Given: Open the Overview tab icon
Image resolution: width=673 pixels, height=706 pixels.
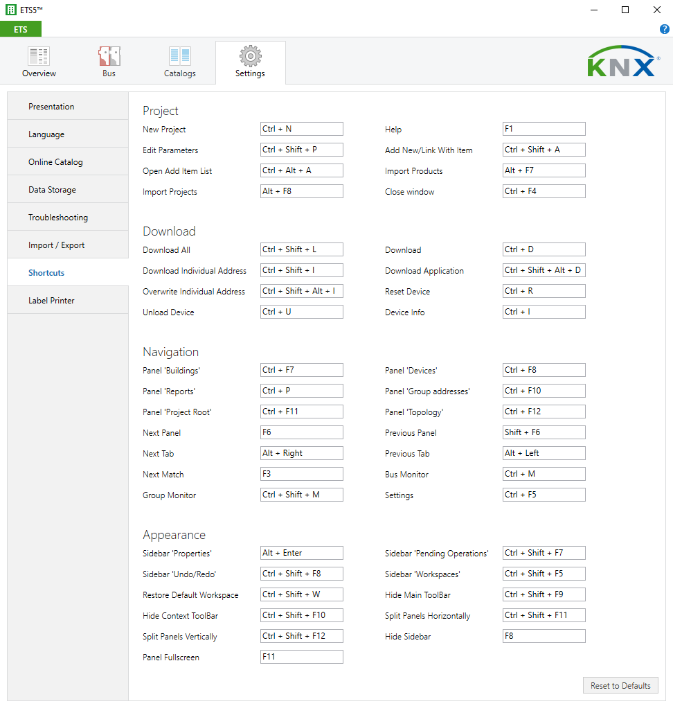Looking at the screenshot, I should click(x=39, y=56).
